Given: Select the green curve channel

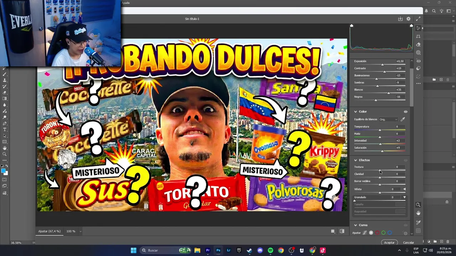Looking at the screenshot, I should [x=383, y=233].
